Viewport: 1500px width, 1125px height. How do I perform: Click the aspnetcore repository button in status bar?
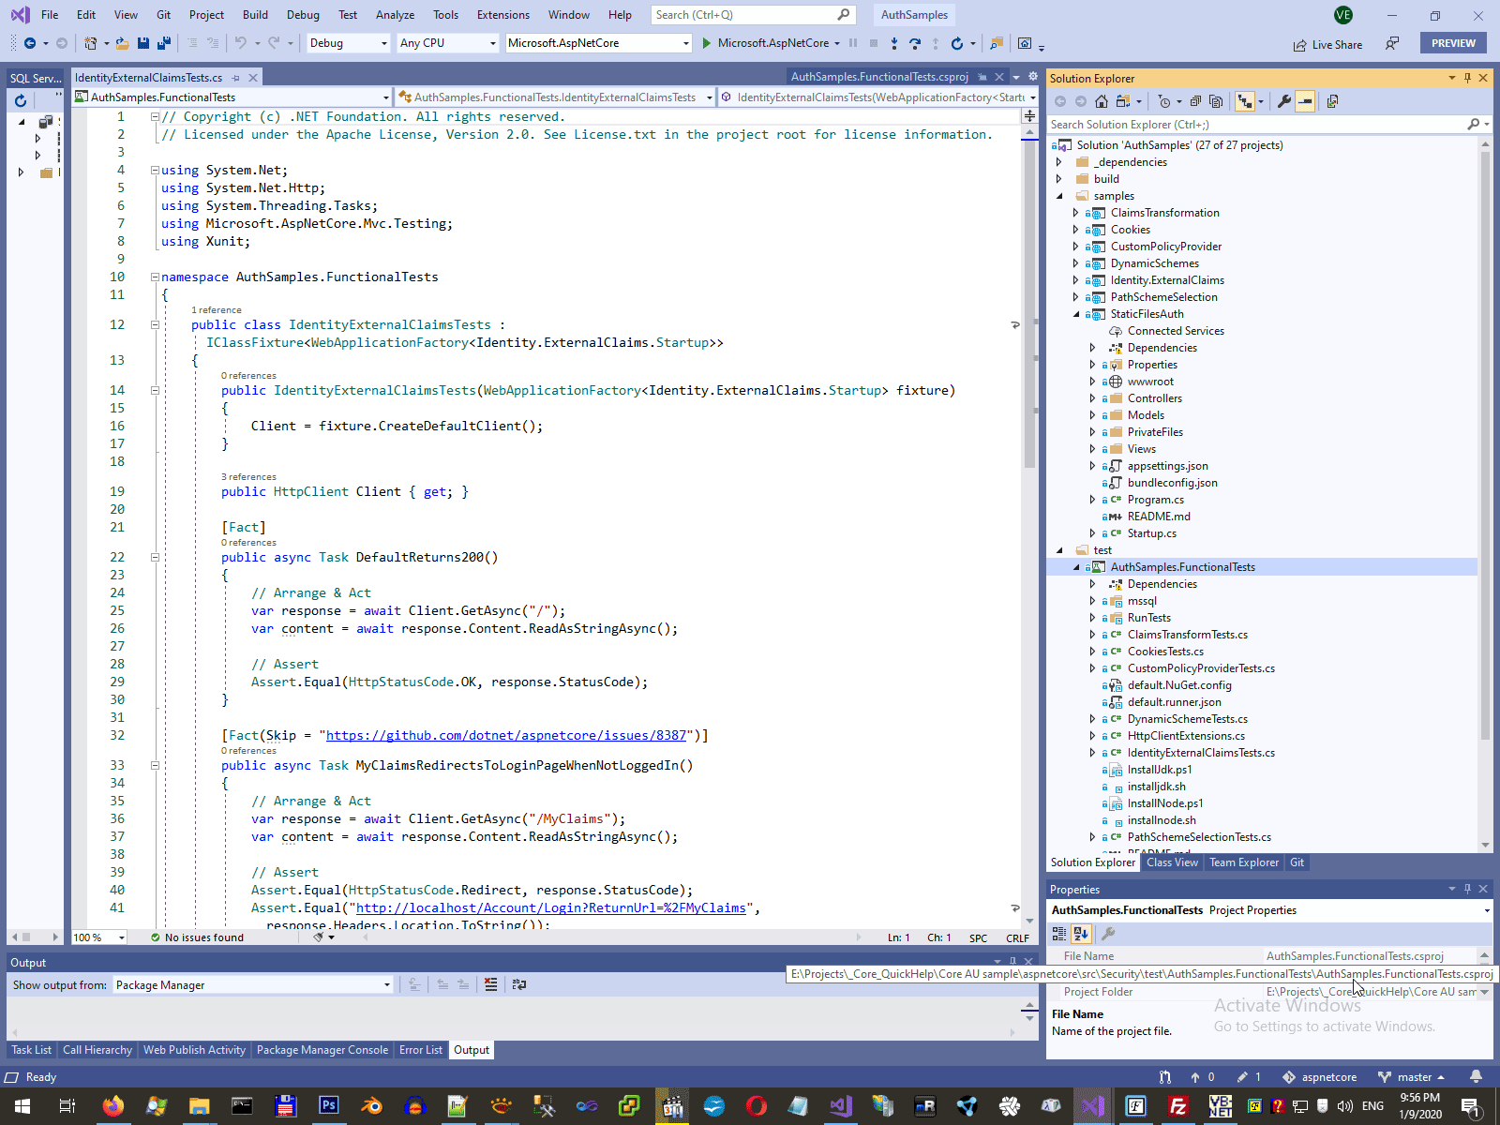pos(1320,1077)
